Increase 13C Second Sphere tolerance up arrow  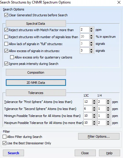click(x=94, y=108)
